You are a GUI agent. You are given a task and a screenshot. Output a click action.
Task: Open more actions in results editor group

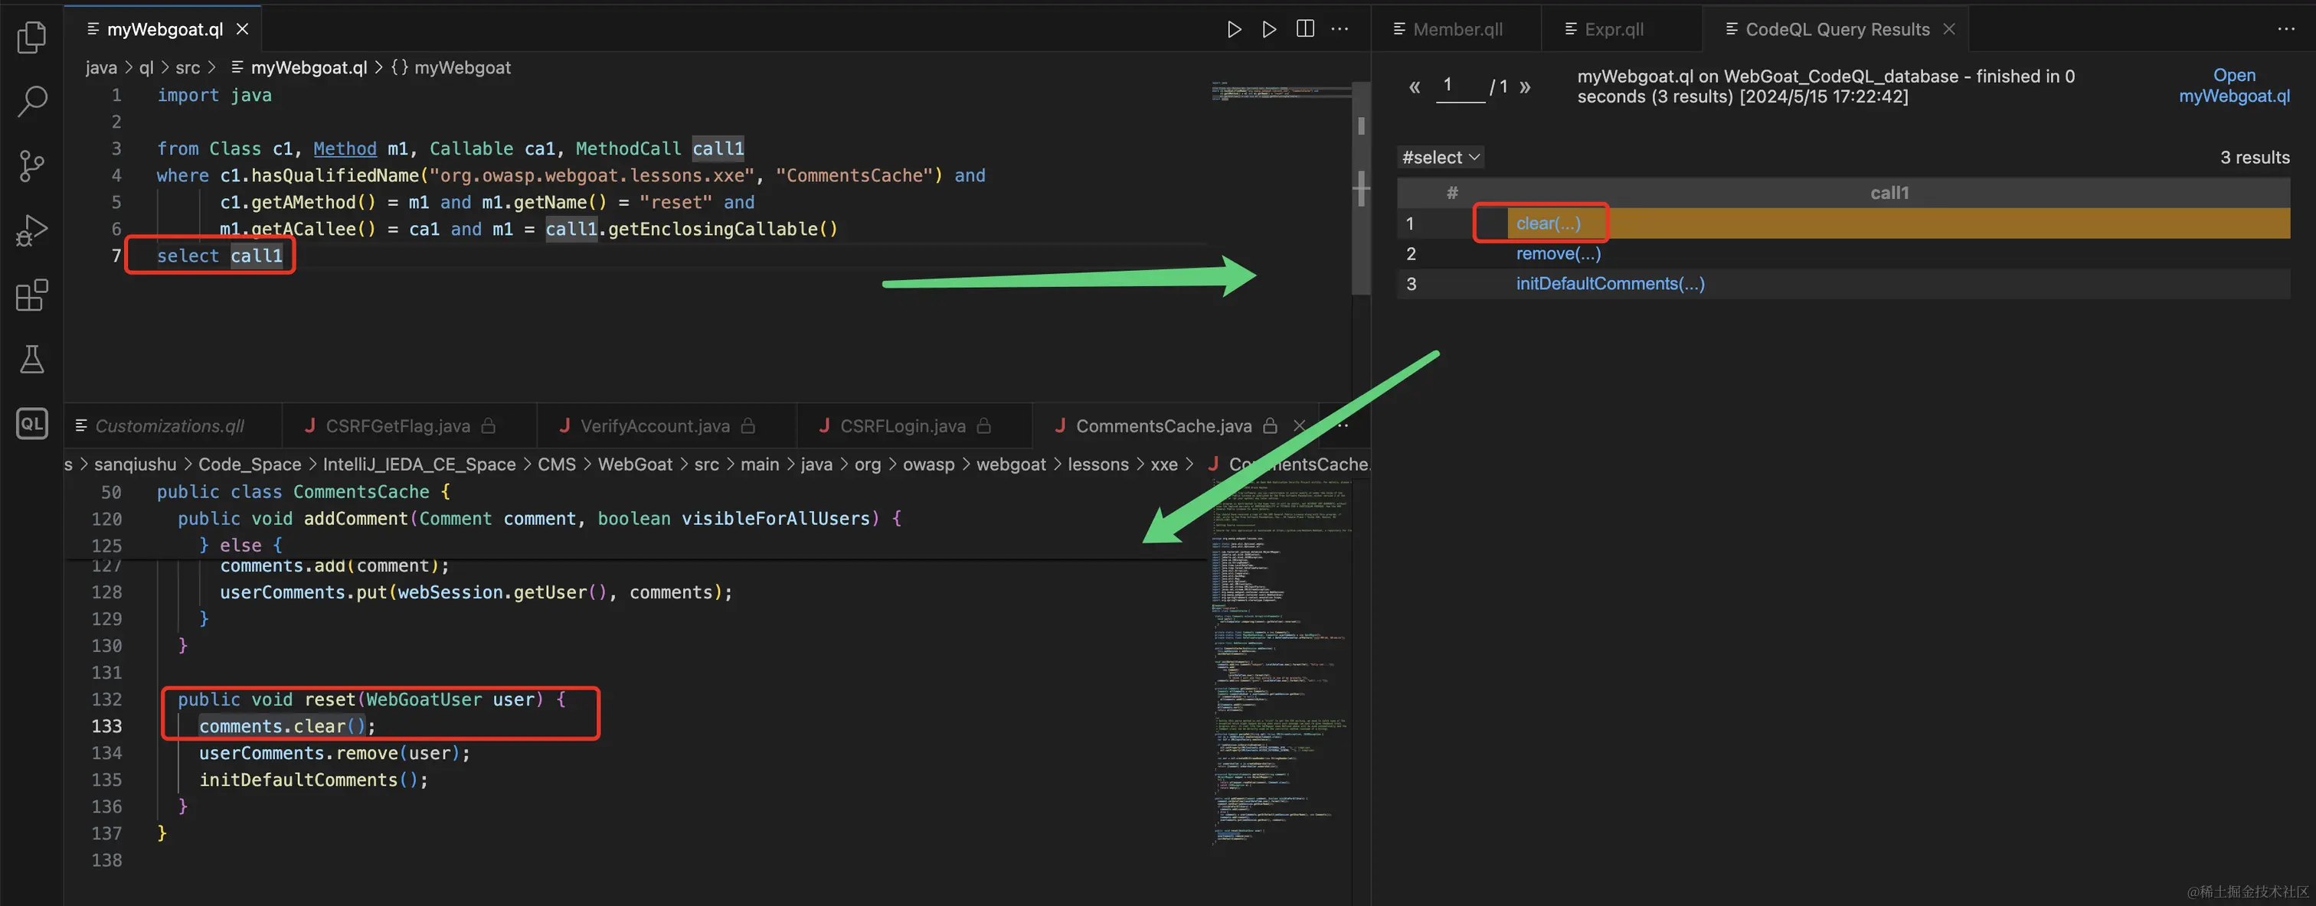coord(2285,29)
